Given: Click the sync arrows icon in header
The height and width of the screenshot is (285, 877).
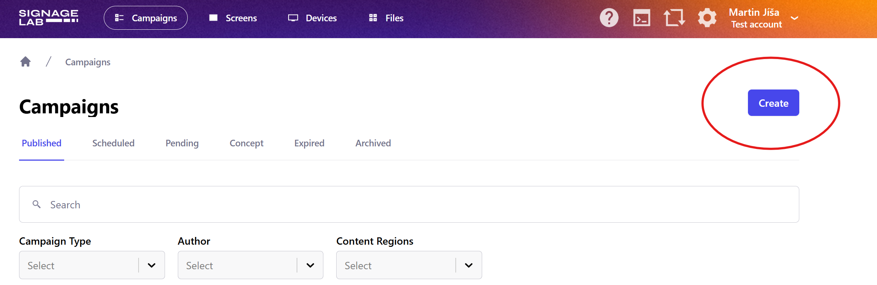Looking at the screenshot, I should coord(674,18).
